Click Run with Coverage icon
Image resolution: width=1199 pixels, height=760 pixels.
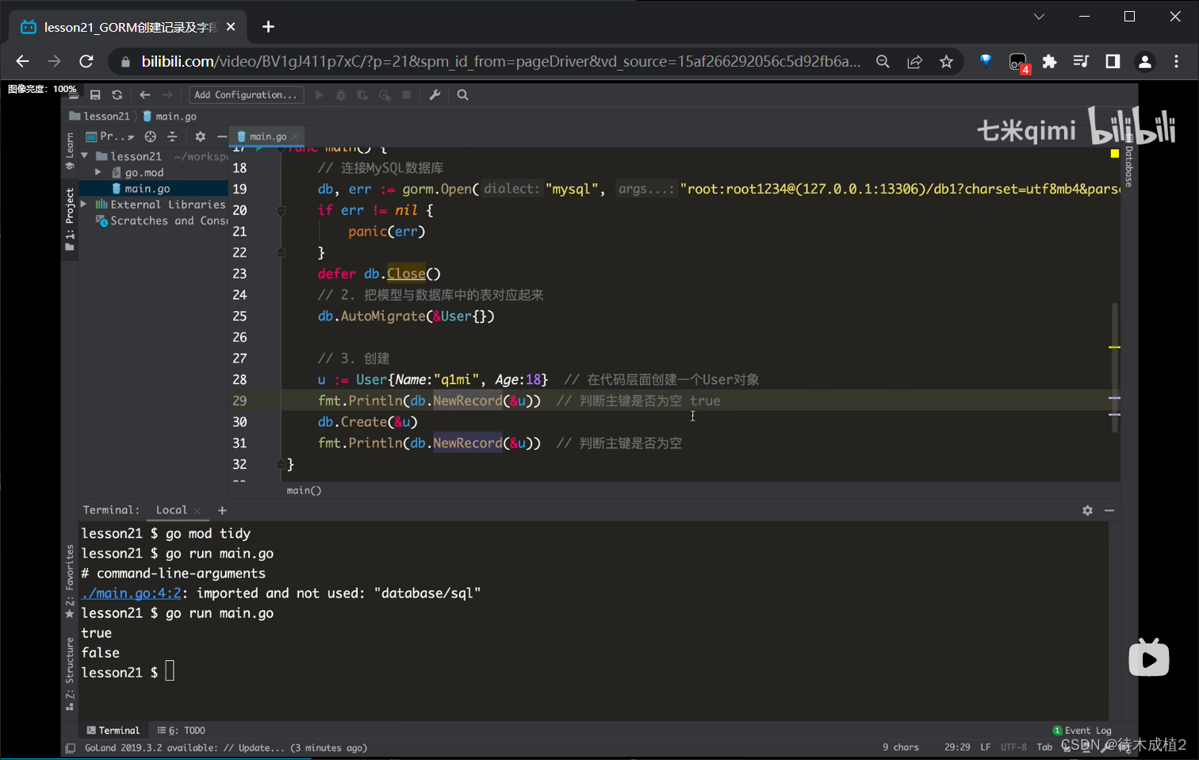tap(362, 95)
